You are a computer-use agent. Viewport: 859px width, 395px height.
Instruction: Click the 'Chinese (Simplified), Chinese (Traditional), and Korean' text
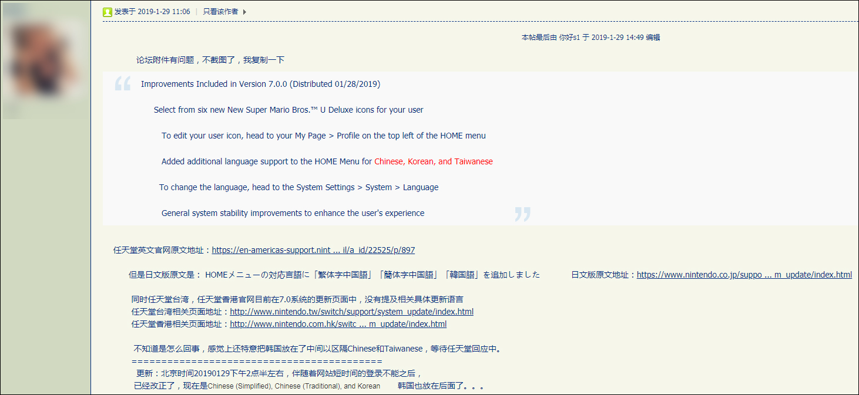pos(294,386)
